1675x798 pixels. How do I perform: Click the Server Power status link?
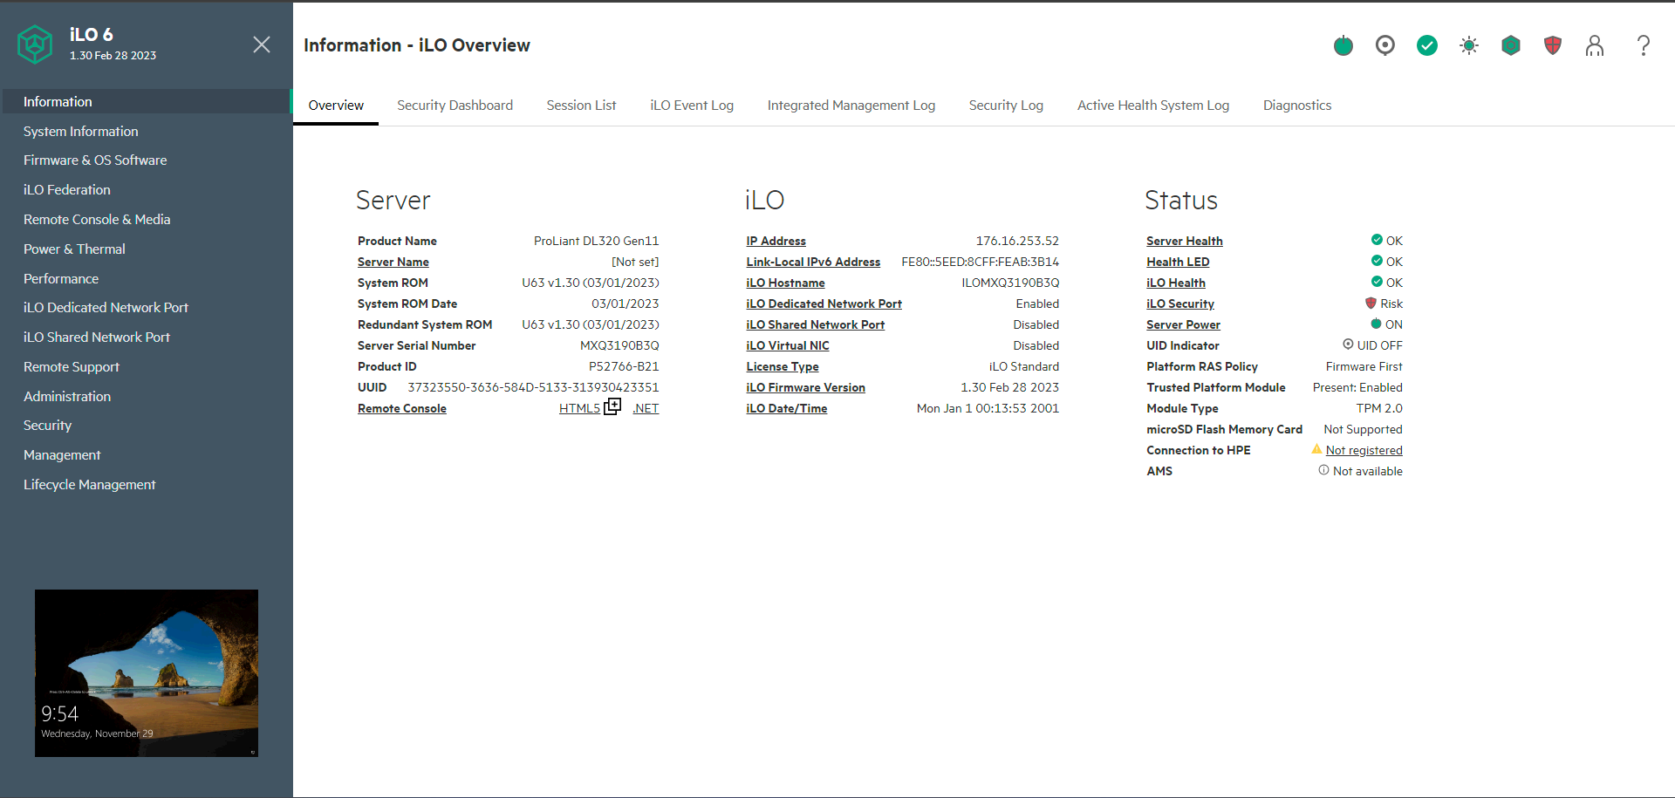pos(1183,324)
